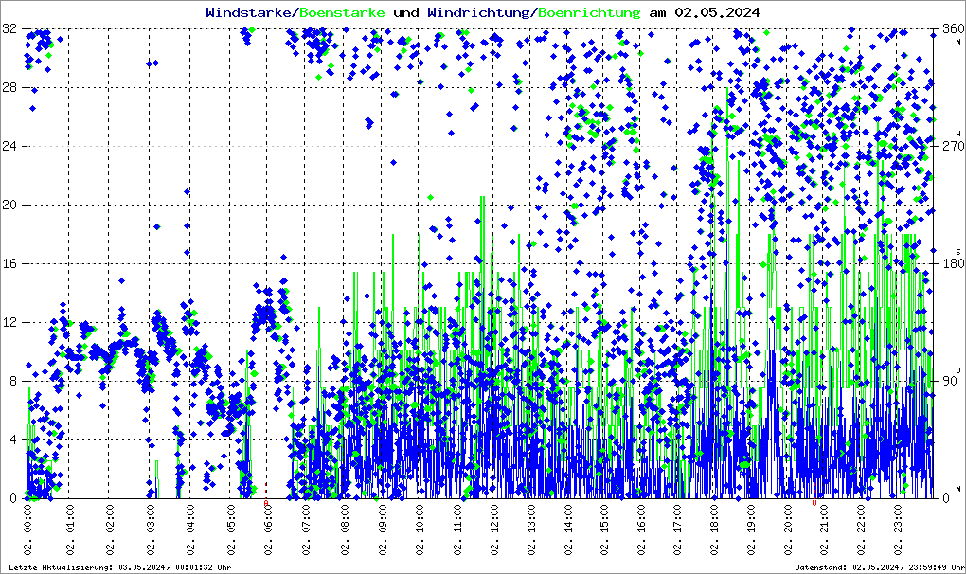Click the time axis label '12:00'
The image size is (966, 574).
(x=494, y=519)
